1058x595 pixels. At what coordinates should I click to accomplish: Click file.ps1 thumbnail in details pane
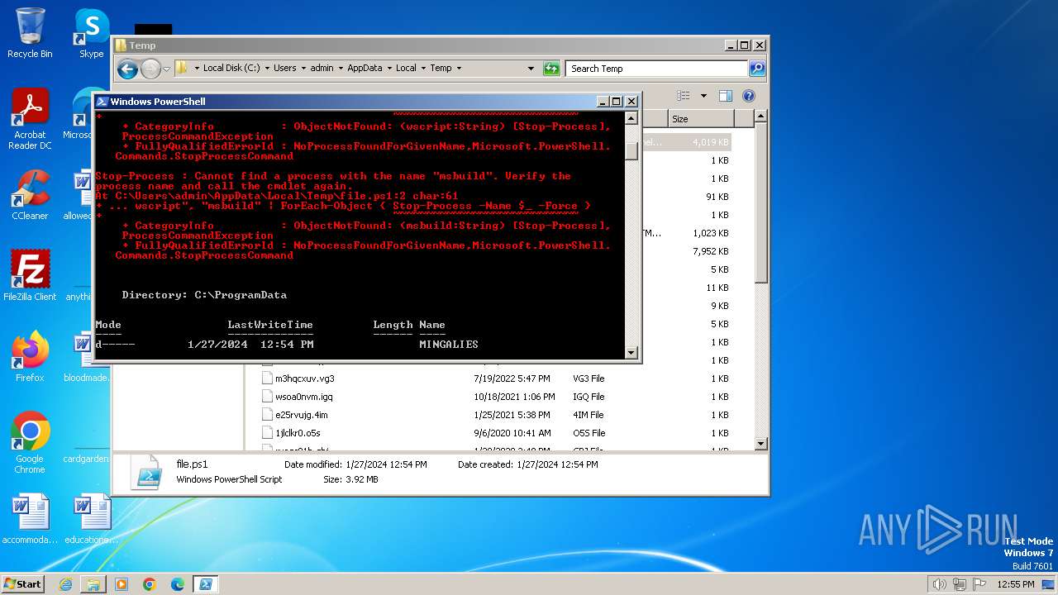148,472
